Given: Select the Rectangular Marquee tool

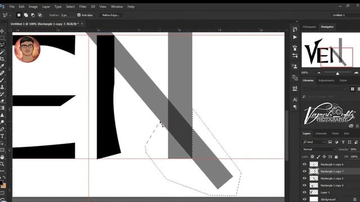Looking at the screenshot, I should pyautogui.click(x=2, y=38).
